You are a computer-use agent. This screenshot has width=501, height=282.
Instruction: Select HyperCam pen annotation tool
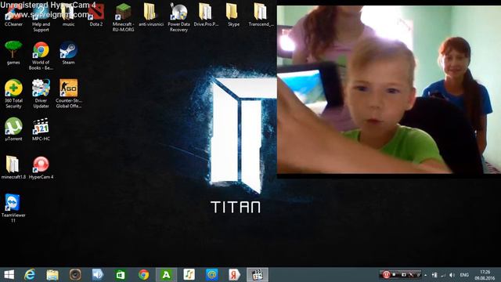point(412,275)
